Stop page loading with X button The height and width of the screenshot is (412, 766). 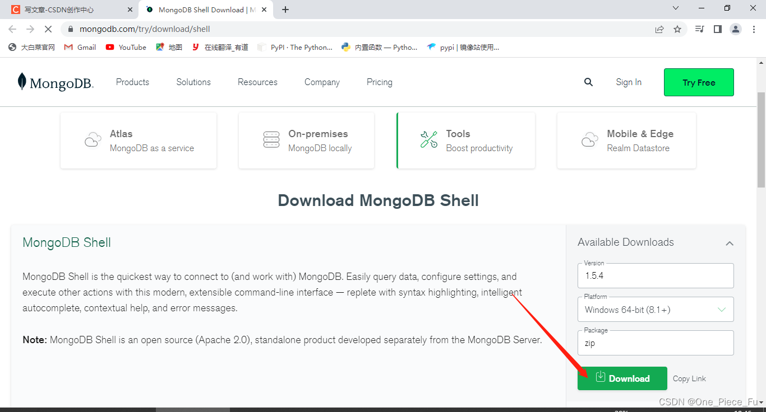point(48,29)
